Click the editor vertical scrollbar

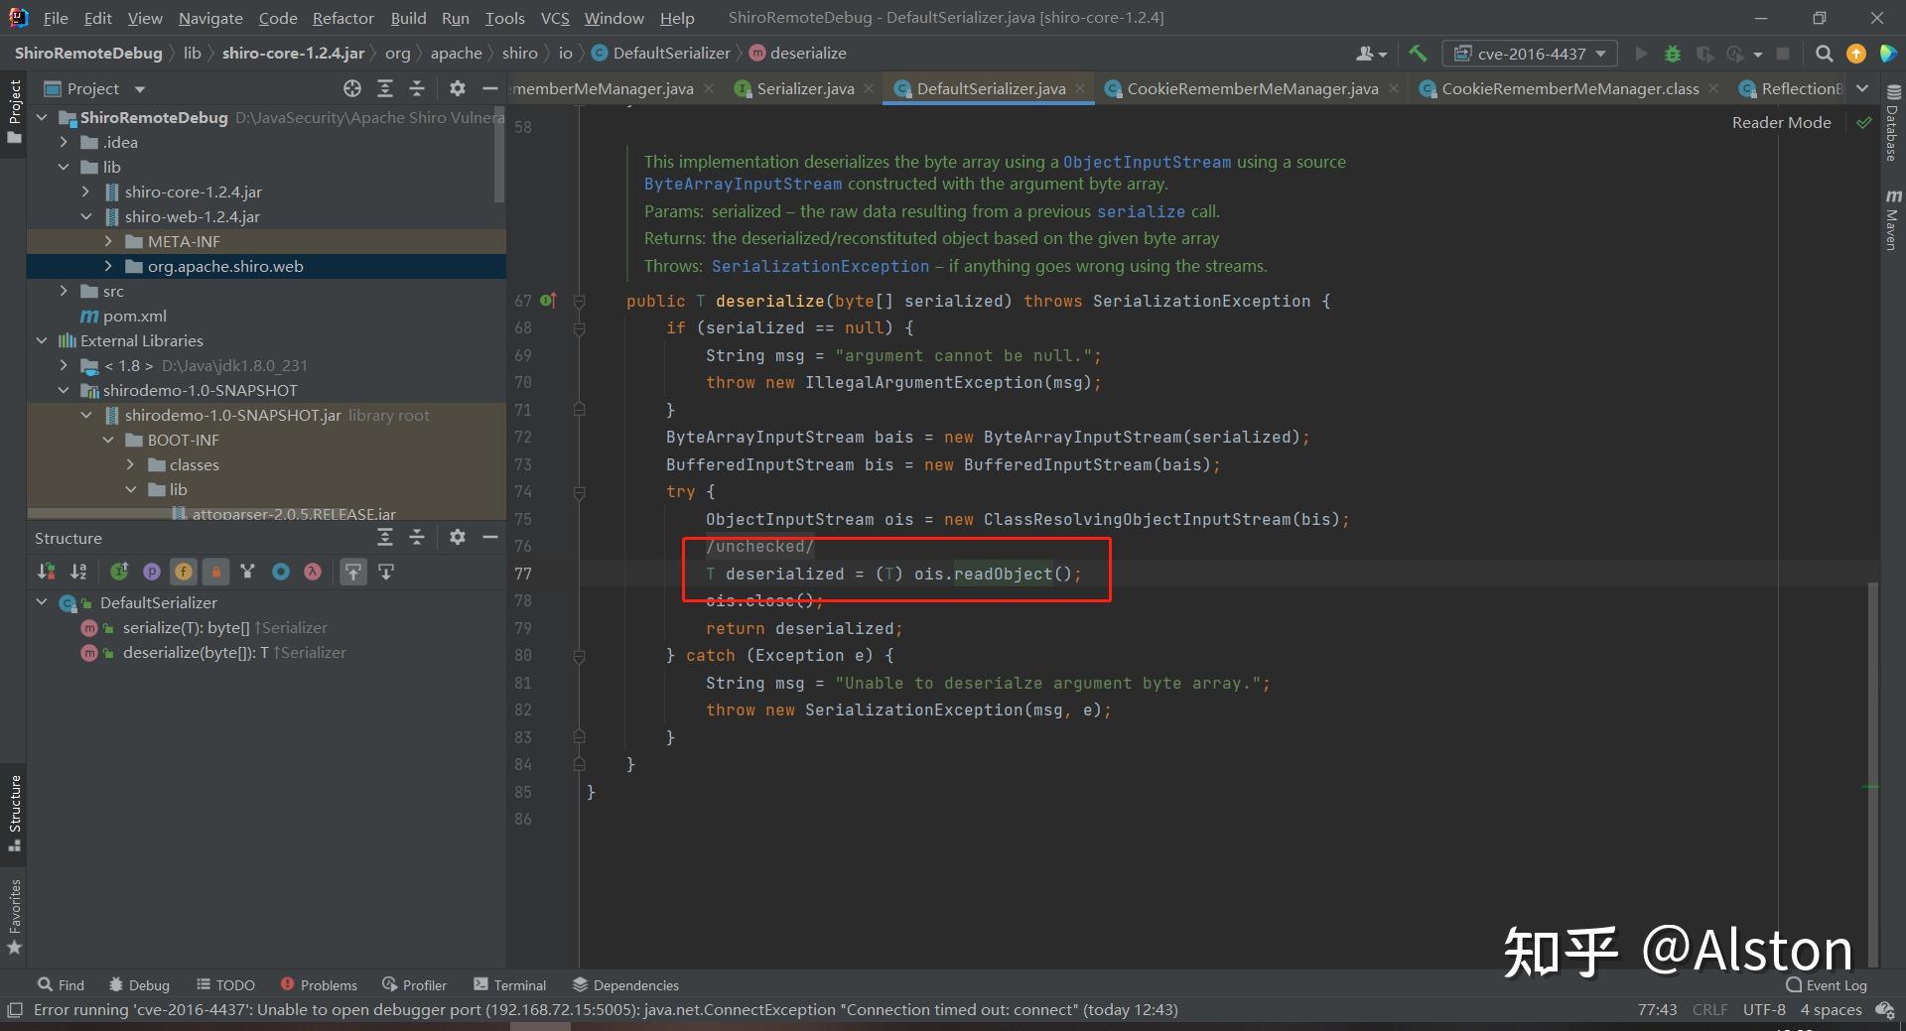tap(1872, 695)
